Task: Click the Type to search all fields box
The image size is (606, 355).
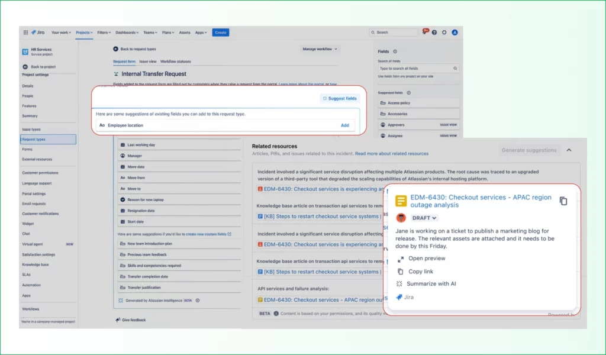Action: (418, 69)
